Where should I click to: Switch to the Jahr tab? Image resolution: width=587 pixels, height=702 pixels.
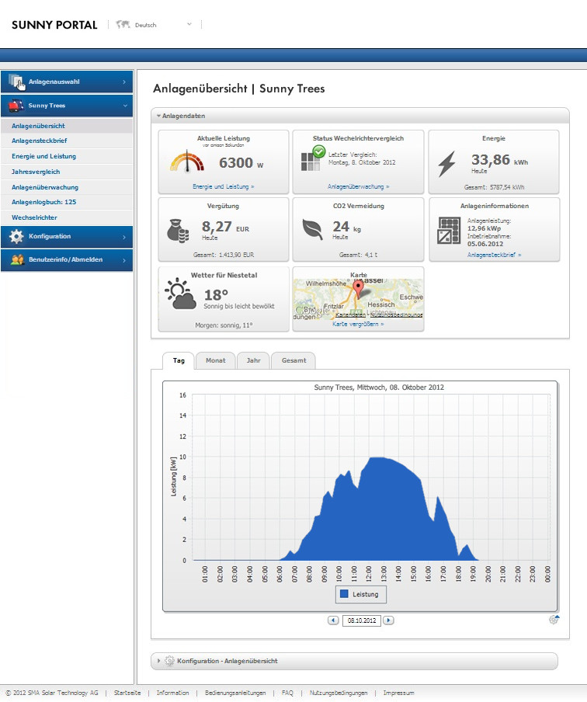point(253,360)
